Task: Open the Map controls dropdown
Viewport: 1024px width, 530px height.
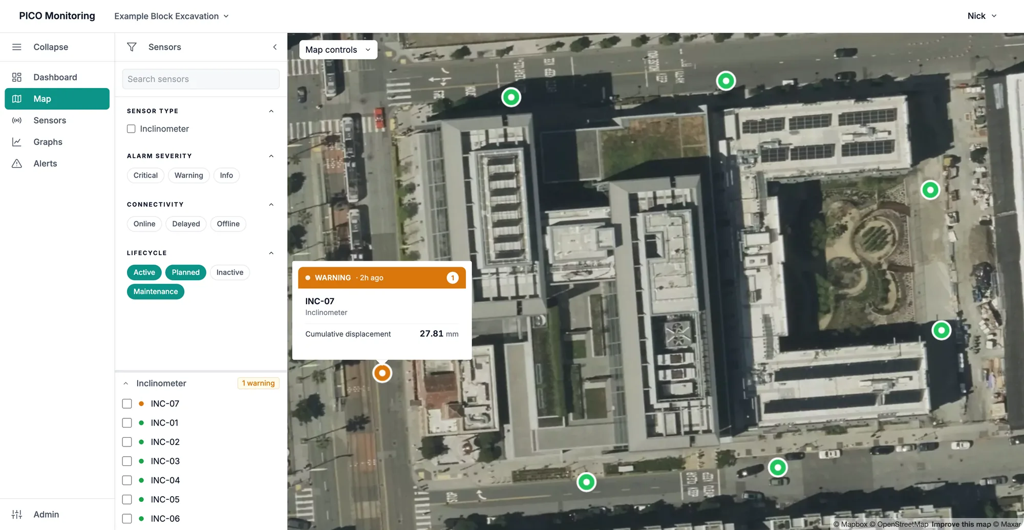Action: click(x=338, y=50)
